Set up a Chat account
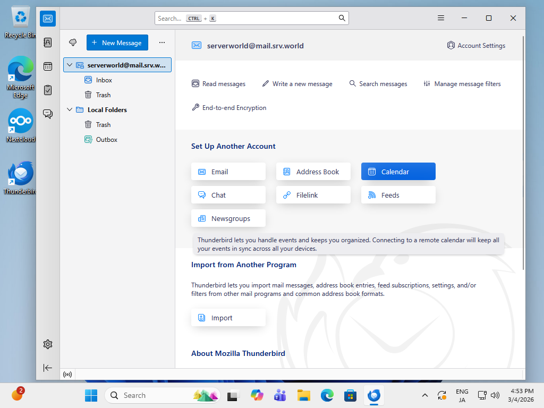Viewport: 544px width, 408px height. pos(228,195)
